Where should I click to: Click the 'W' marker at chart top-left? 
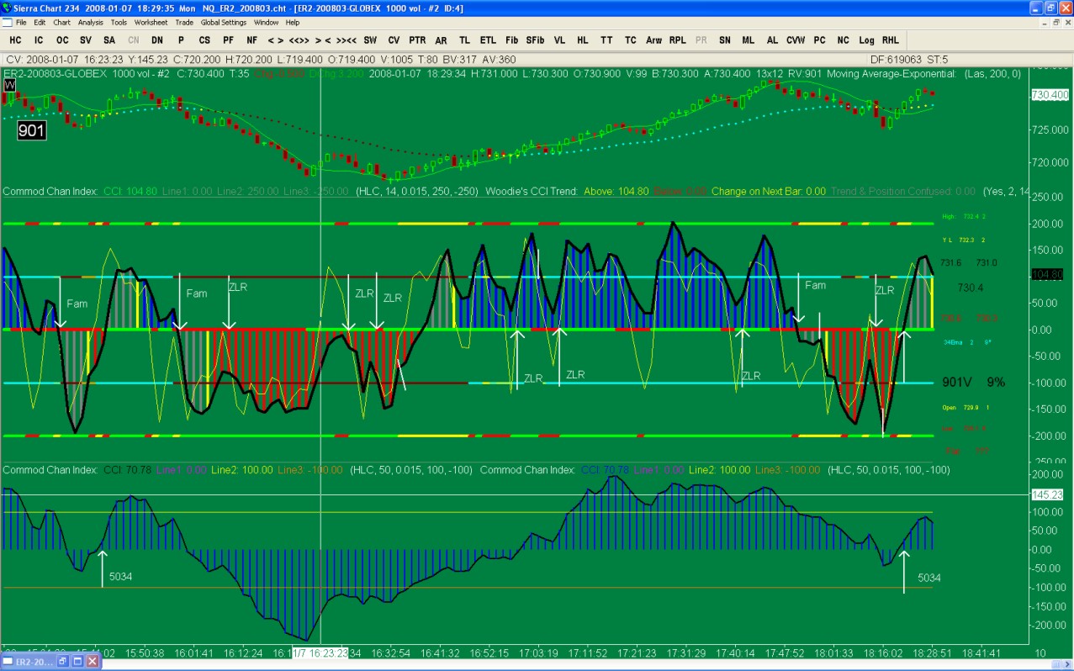pyautogui.click(x=8, y=84)
